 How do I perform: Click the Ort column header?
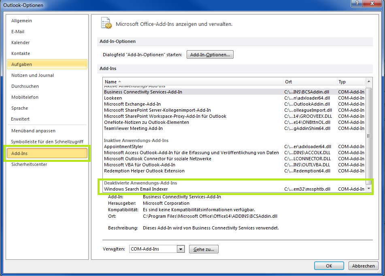tap(310, 82)
